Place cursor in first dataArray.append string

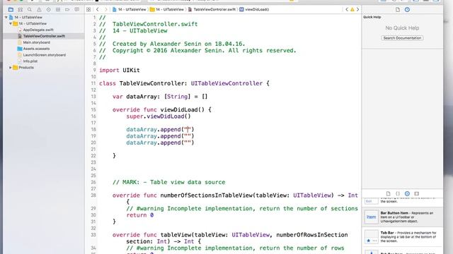click(188, 130)
